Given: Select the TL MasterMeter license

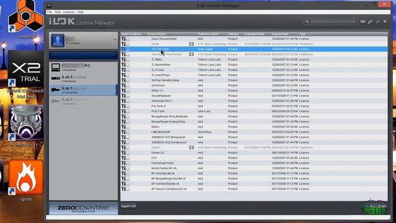Looking at the screenshot, I should pyautogui.click(x=254, y=64).
